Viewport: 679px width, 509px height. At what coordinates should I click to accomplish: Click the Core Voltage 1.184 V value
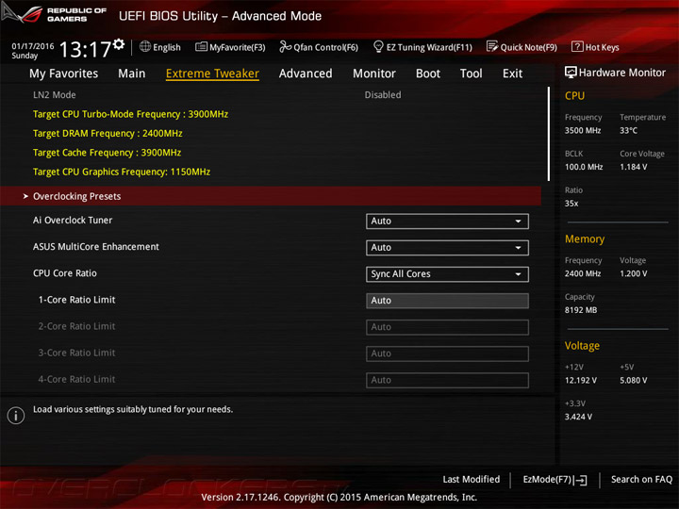point(633,167)
